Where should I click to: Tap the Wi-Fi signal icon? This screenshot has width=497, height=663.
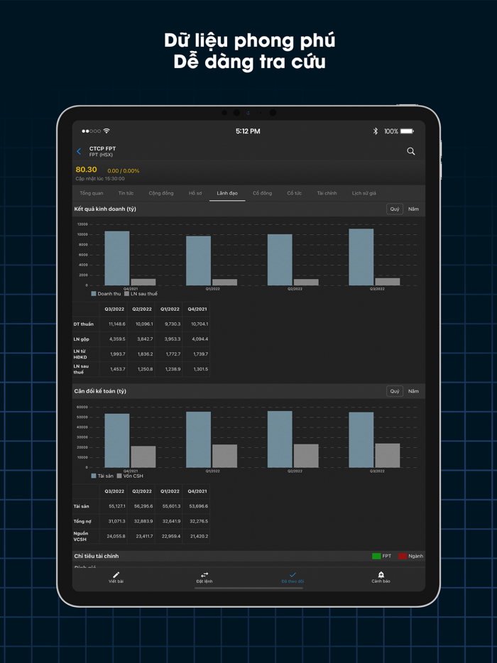click(x=106, y=131)
